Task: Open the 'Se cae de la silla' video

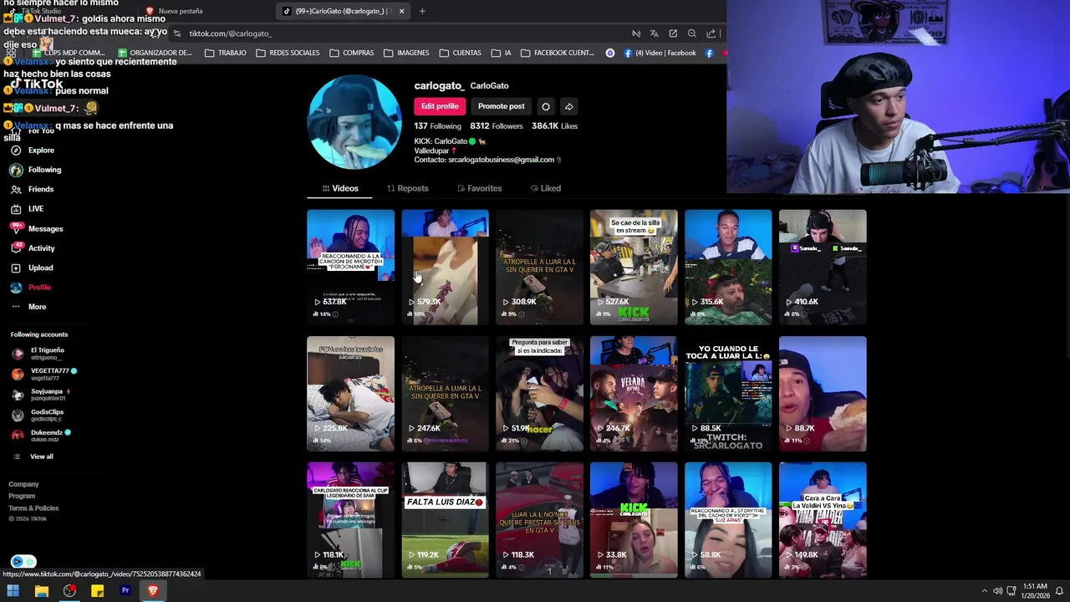Action: (634, 267)
